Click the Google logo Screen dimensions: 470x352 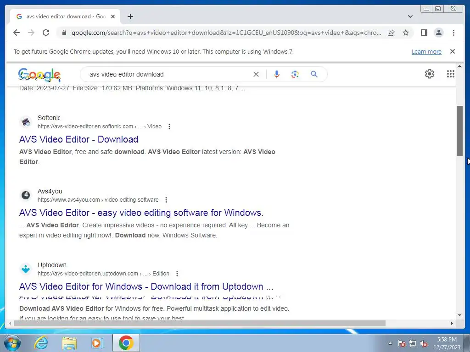tap(39, 75)
